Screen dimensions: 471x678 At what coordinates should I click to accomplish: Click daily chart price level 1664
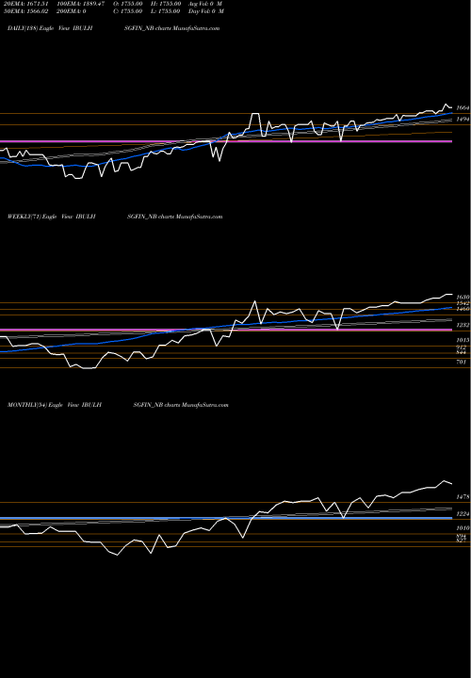tap(463, 107)
